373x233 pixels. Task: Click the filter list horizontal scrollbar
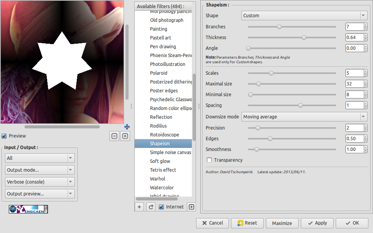point(157,199)
